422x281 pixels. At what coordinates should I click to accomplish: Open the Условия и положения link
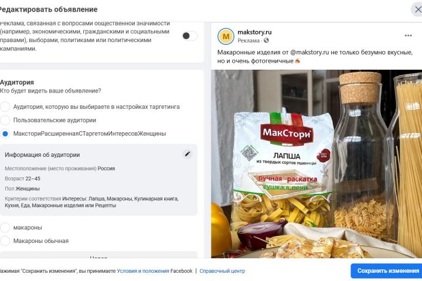click(143, 271)
